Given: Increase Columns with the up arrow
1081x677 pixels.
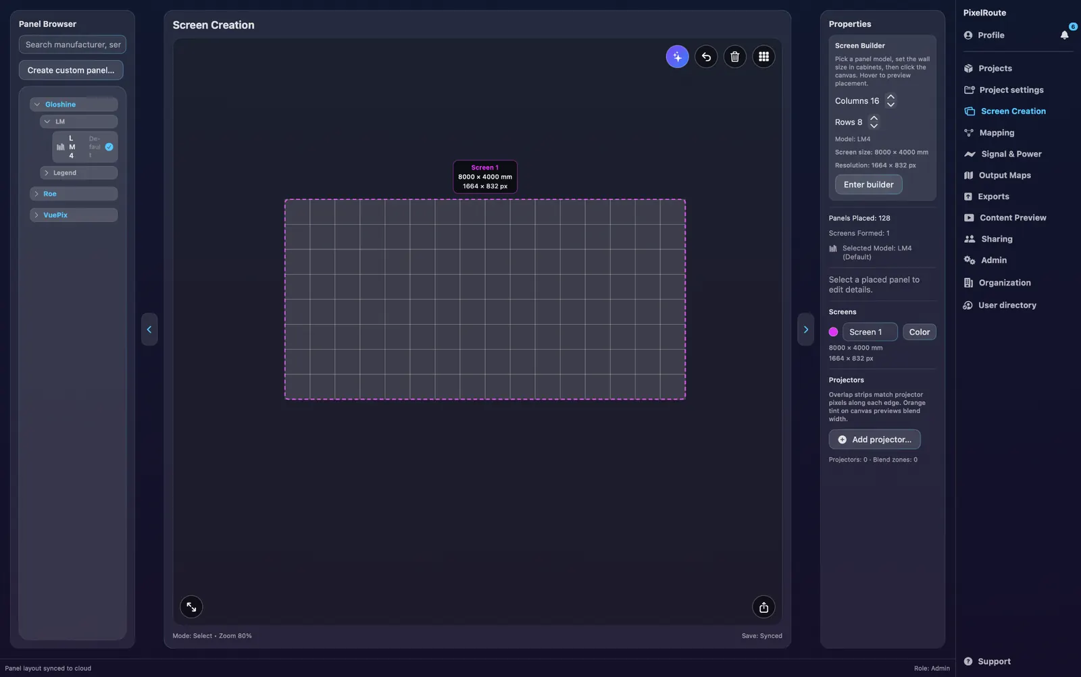Looking at the screenshot, I should (x=890, y=97).
